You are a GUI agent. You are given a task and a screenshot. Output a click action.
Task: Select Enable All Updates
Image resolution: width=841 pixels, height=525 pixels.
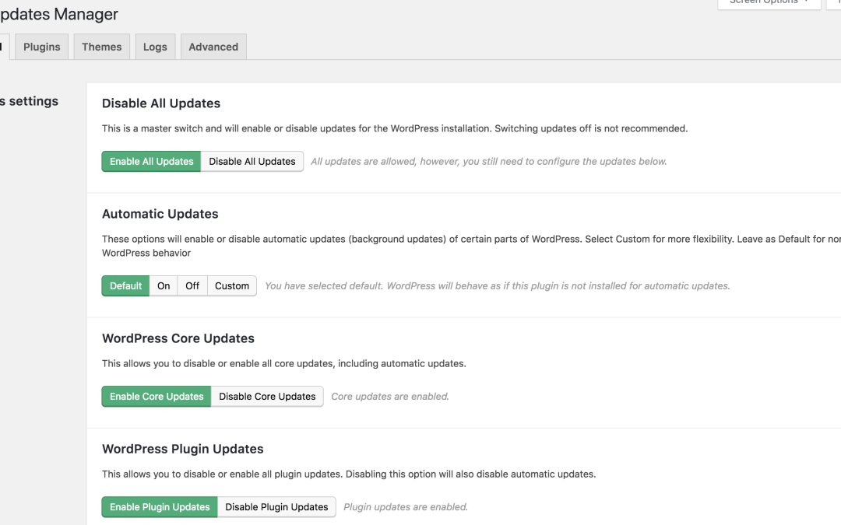[x=151, y=161]
